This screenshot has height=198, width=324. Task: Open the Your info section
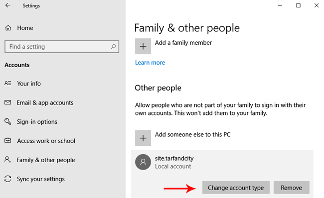29,84
